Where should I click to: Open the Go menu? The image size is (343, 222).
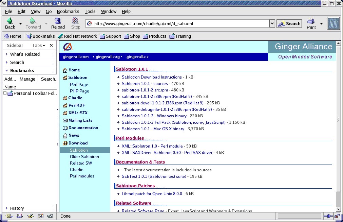click(x=49, y=12)
